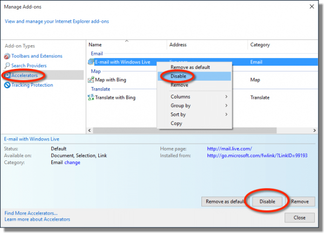The height and width of the screenshot is (233, 324).
Task: Click scroll left arrow of horizontal scrollbar
Action: click(90, 130)
